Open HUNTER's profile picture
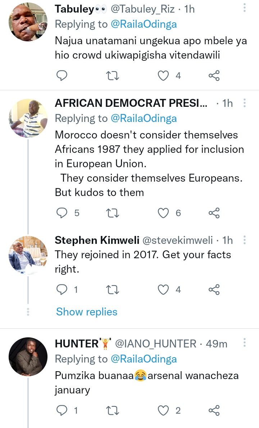The width and height of the screenshot is (259, 428). [x=28, y=357]
